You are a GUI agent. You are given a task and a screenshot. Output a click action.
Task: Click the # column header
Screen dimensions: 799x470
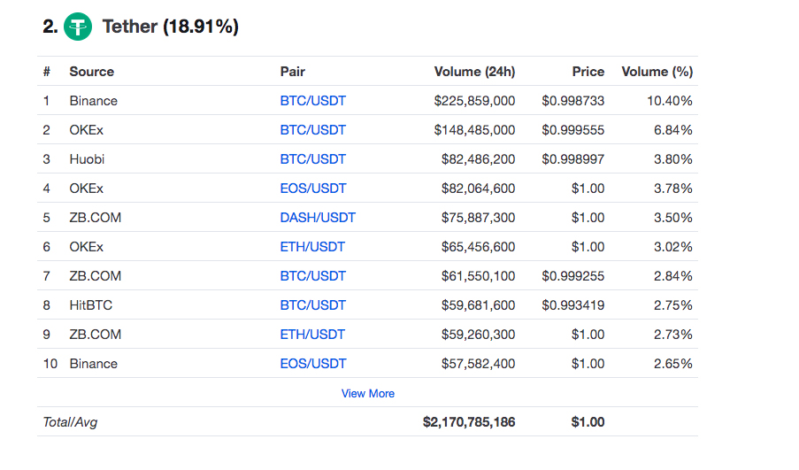point(47,72)
